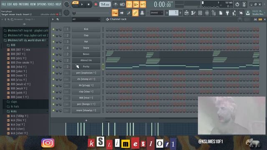The width and height of the screenshot is (267, 150).
Task: Open the EDIT menu
Action: pos(10,4)
